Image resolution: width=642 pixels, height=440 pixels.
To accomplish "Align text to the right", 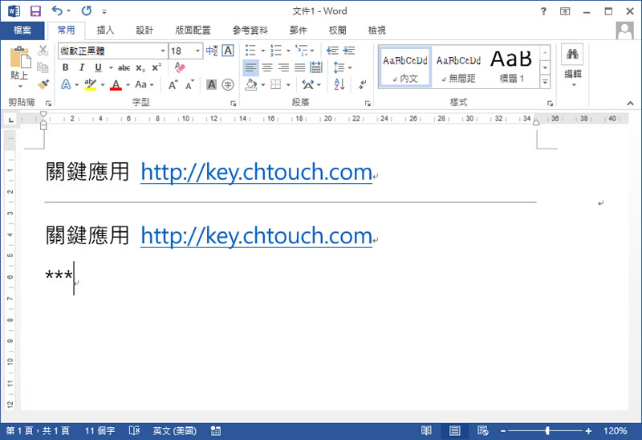I will [283, 67].
